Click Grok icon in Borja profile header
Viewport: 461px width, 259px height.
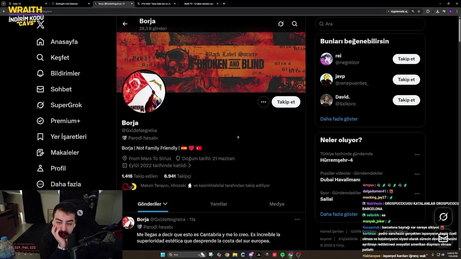pyautogui.click(x=281, y=24)
